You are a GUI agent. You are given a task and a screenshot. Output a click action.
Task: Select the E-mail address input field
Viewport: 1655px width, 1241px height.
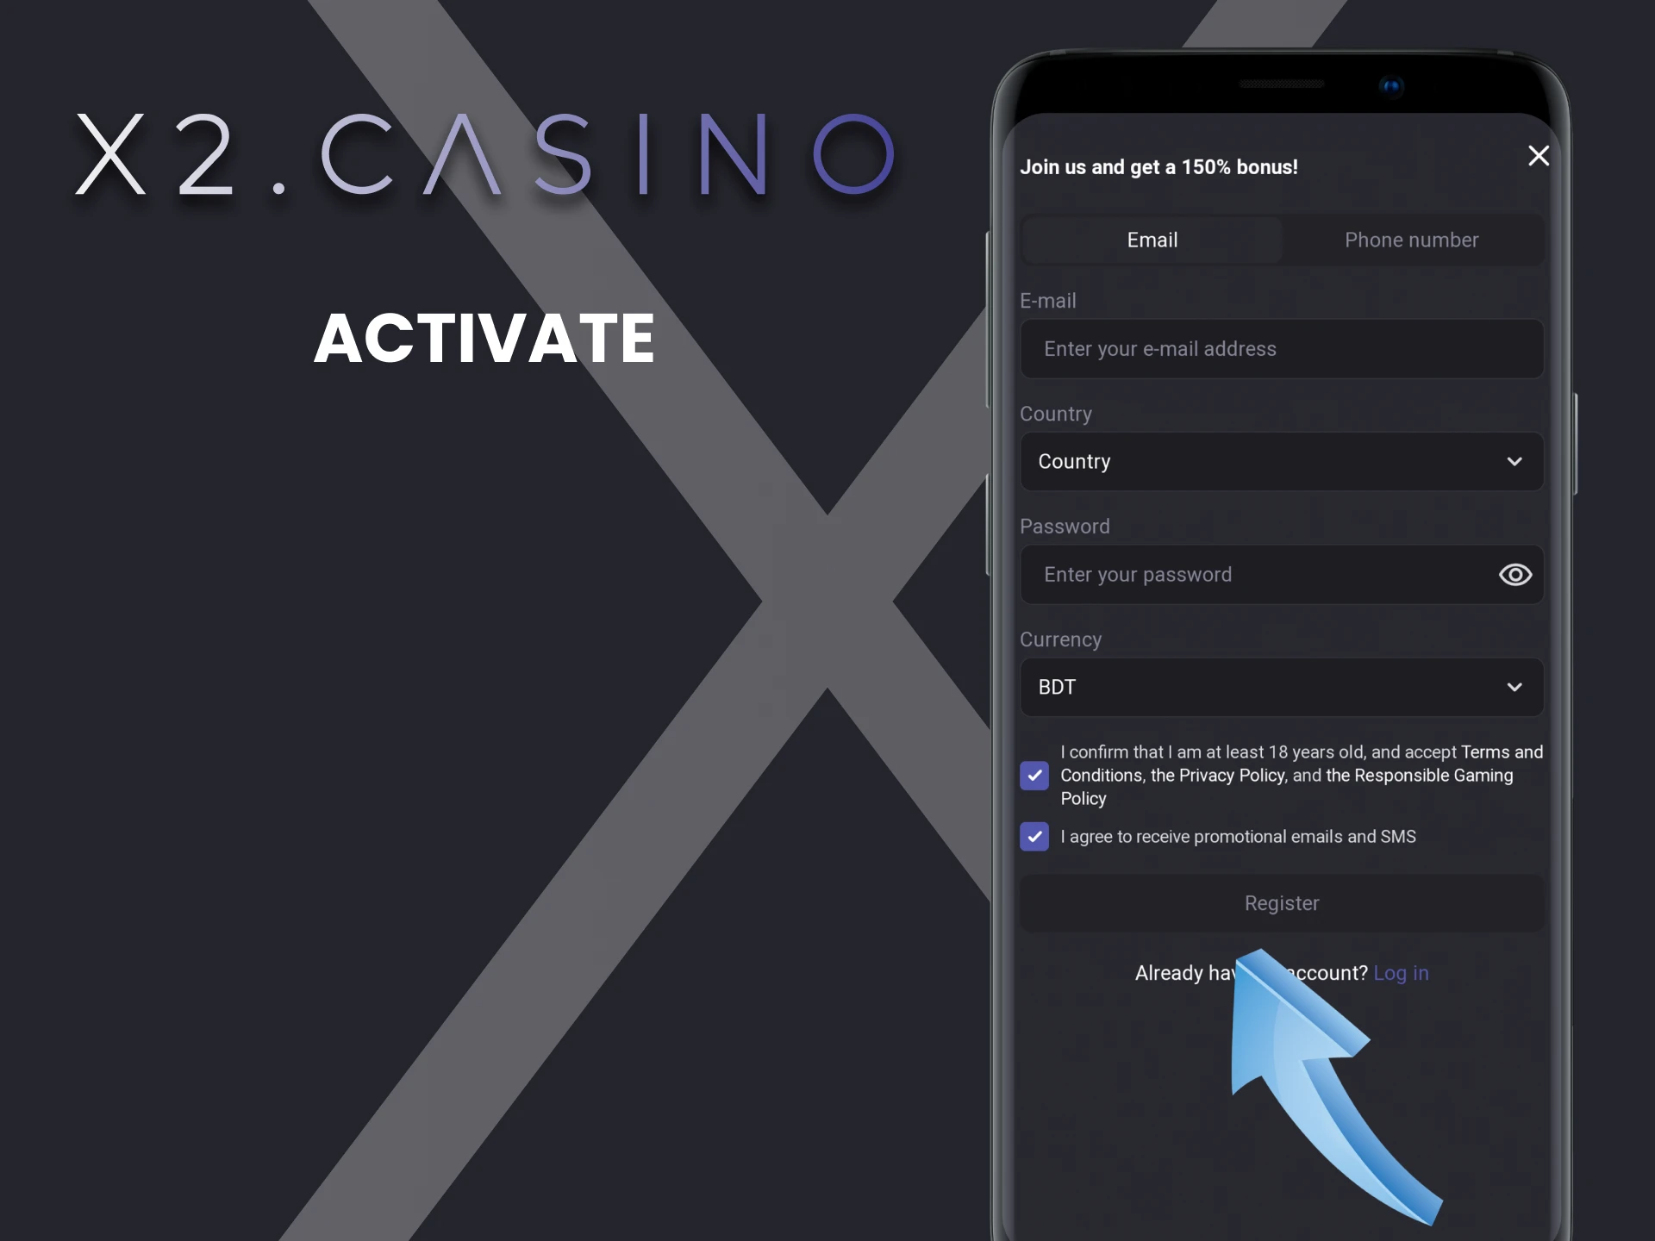[x=1281, y=348]
